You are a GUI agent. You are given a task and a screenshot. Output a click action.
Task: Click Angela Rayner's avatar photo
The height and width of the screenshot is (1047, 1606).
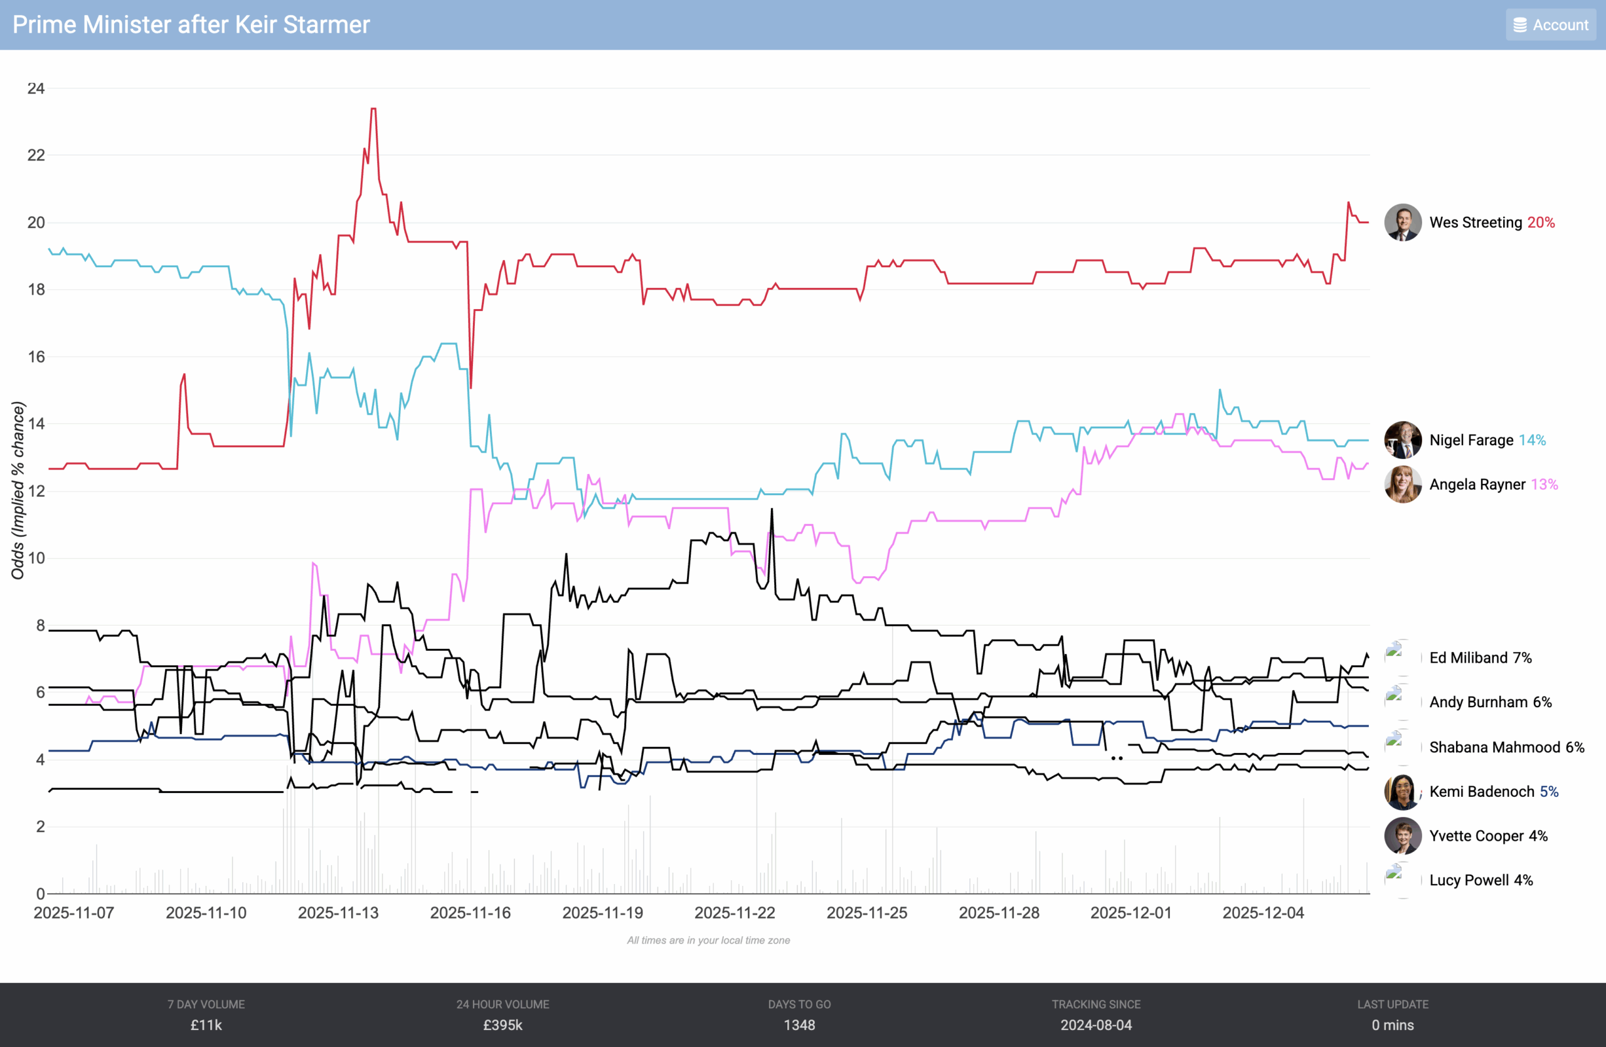(x=1402, y=484)
